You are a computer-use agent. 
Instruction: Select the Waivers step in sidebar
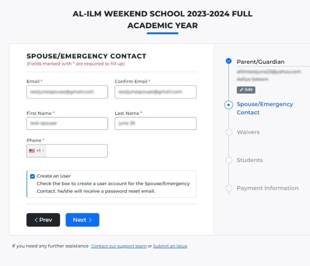[248, 132]
